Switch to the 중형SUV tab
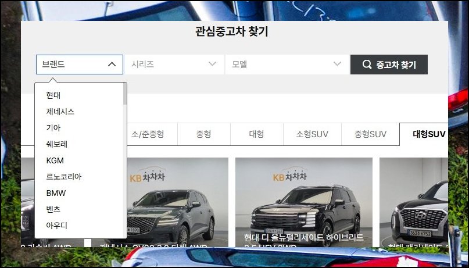469x268 pixels. tap(370, 134)
